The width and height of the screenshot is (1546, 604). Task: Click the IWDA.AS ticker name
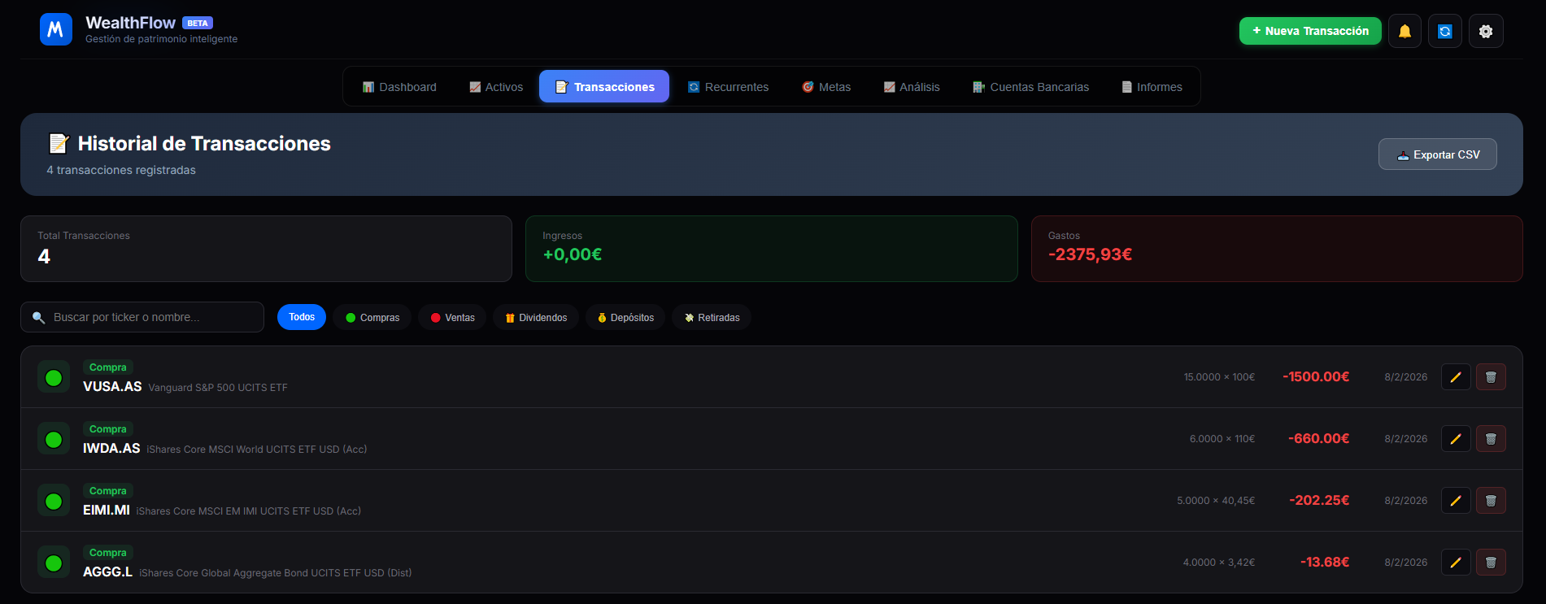(111, 449)
